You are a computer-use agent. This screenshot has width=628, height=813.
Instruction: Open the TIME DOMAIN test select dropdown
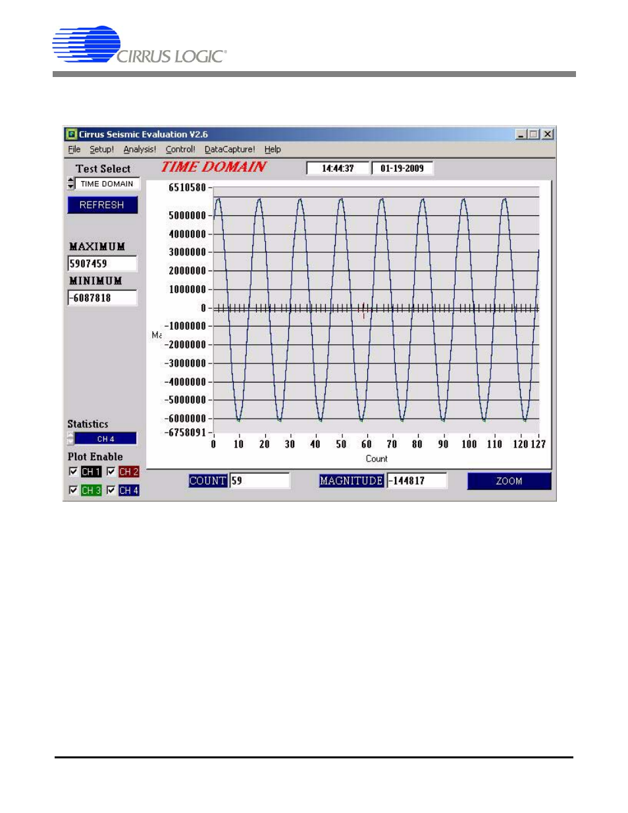(x=107, y=184)
